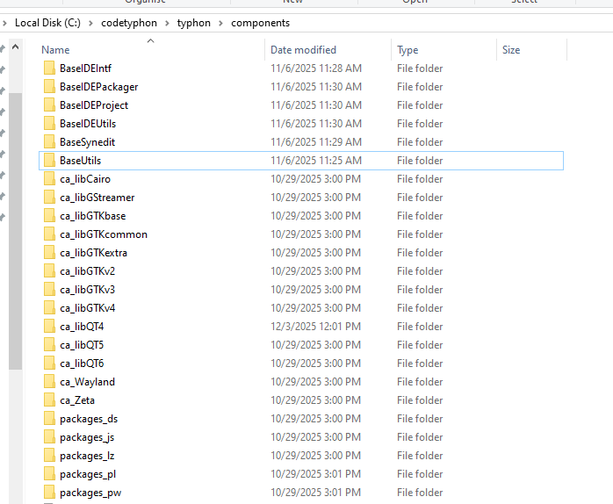Navigate to components in address bar

point(260,23)
